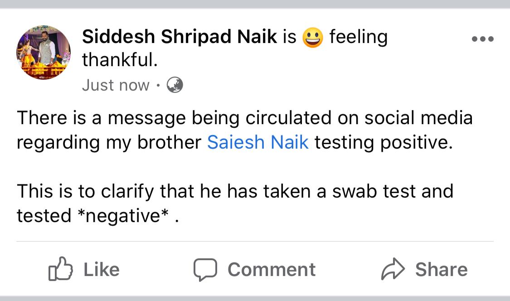510x301 pixels.
Task: Select the 'thankful.' feeling text
Action: pos(120,60)
